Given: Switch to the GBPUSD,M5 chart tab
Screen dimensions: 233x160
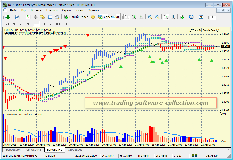Looking at the screenshot, I should [34, 150].
